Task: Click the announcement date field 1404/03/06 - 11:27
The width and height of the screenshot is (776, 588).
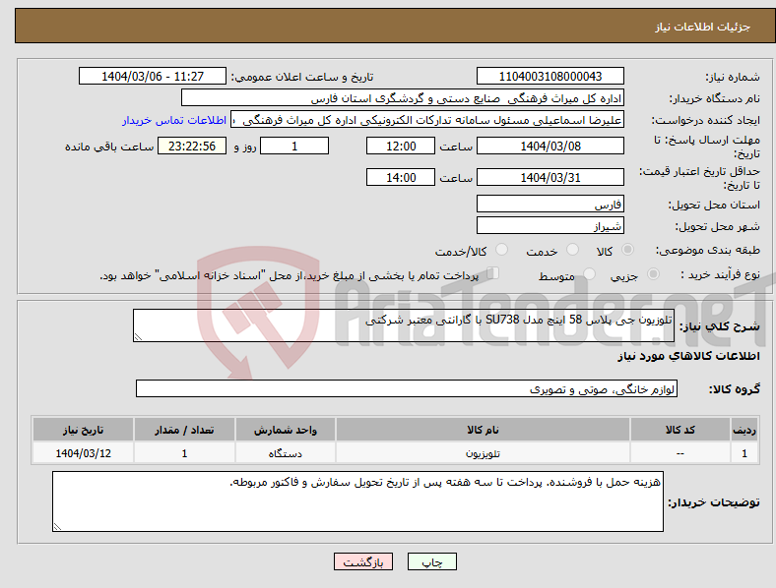Action: [153, 76]
